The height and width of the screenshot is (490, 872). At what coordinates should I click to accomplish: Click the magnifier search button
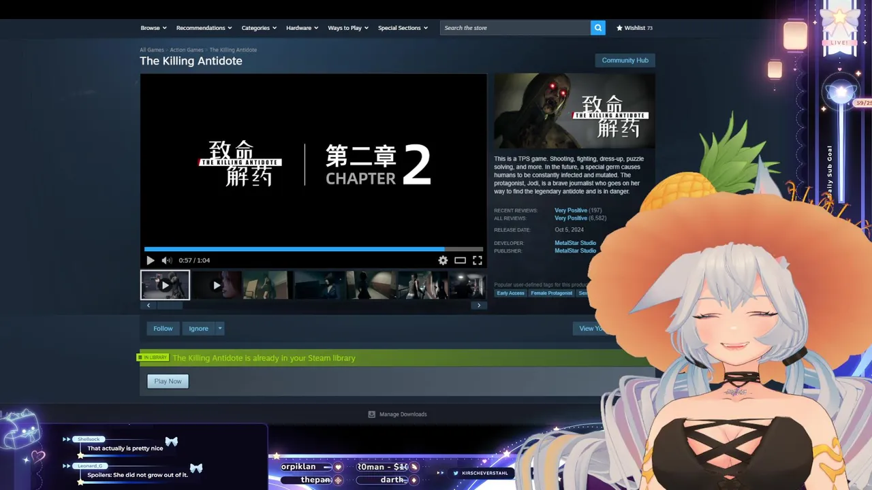click(x=598, y=28)
